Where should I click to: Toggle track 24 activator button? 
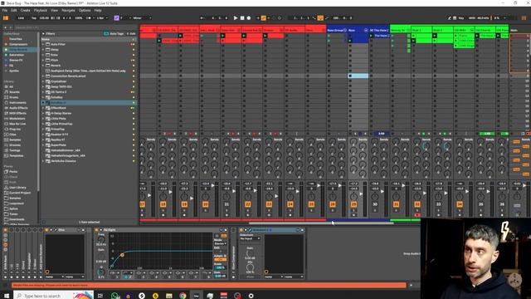[x=290, y=204]
